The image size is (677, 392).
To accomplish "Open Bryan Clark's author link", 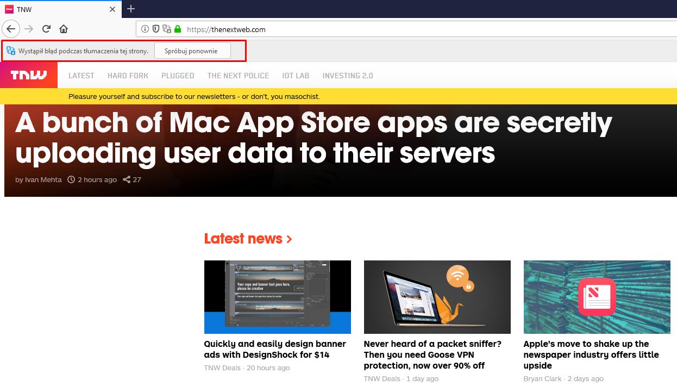I will pos(543,379).
